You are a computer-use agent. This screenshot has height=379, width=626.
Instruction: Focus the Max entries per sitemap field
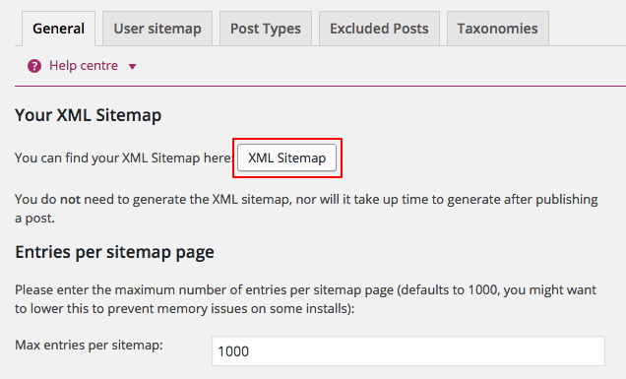[x=408, y=351]
